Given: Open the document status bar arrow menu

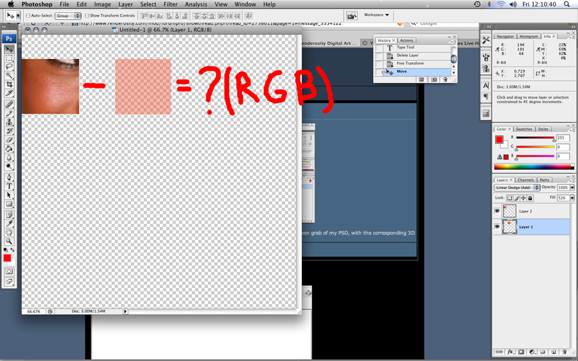Looking at the screenshot, I should click(x=125, y=312).
